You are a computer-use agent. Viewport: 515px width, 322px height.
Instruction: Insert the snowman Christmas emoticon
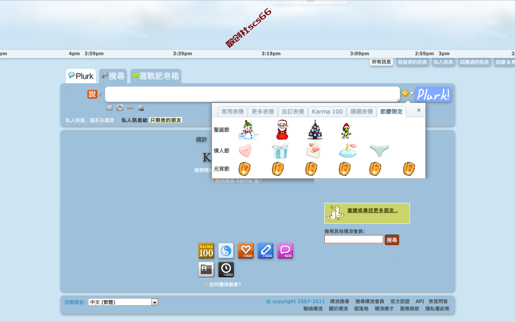(x=248, y=130)
